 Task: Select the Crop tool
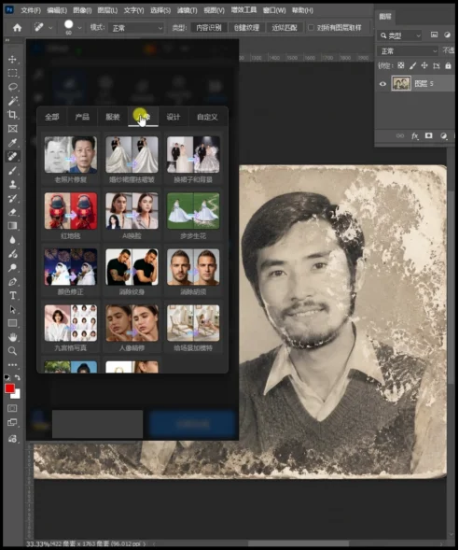pyautogui.click(x=13, y=115)
